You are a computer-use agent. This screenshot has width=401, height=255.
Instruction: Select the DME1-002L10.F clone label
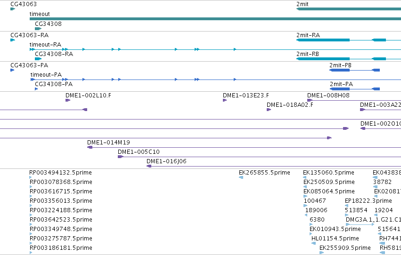pyautogui.click(x=88, y=96)
